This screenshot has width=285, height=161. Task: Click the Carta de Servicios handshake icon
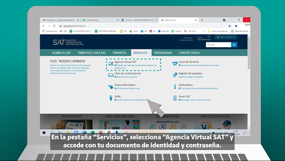[x=175, y=63]
